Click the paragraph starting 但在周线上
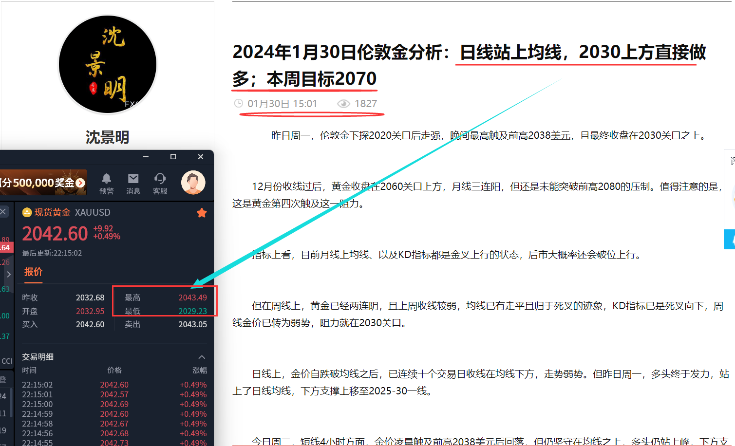Viewport: 735px width, 446px height. click(478, 315)
